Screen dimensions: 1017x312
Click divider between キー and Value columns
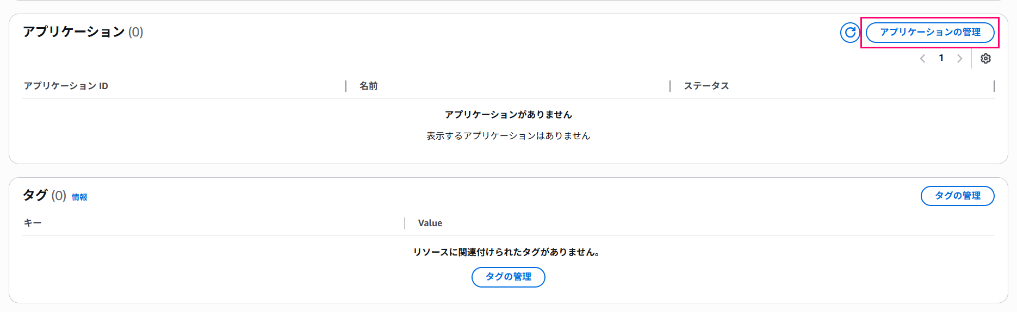coord(405,223)
